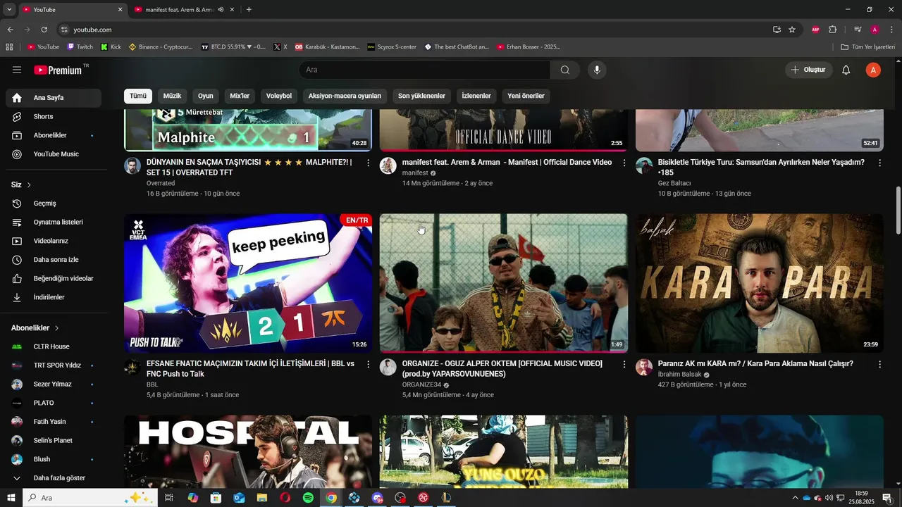
Task: Open Beğendiğim videolar list
Action: (x=53, y=278)
